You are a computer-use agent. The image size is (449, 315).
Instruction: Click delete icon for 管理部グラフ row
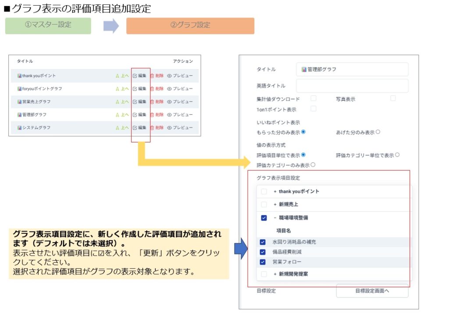point(152,115)
